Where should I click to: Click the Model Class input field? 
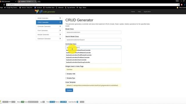tap(93, 32)
